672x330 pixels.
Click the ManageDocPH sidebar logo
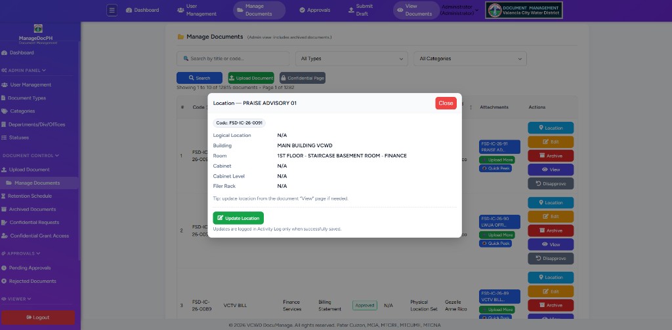click(38, 29)
